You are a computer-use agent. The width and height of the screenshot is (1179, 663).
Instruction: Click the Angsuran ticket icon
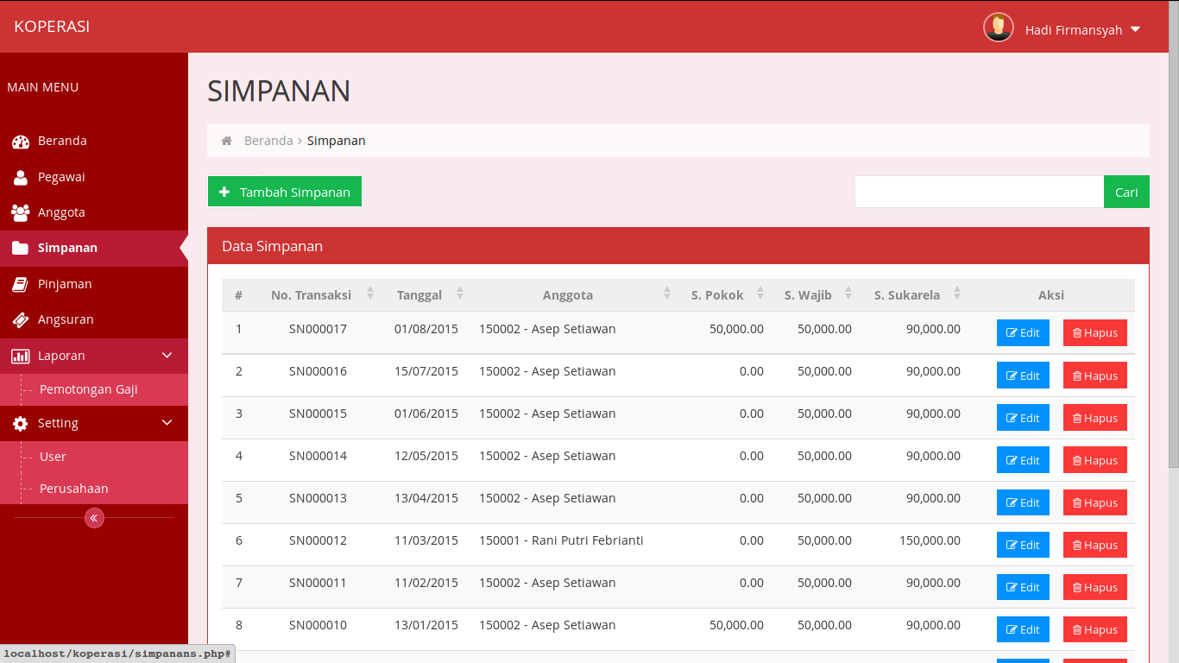point(21,320)
